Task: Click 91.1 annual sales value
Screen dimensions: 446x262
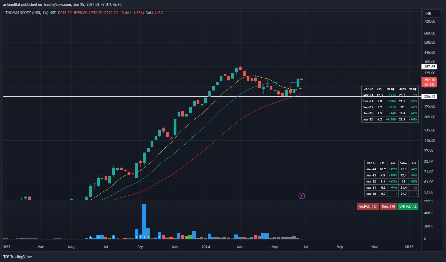Action: [x=404, y=169]
